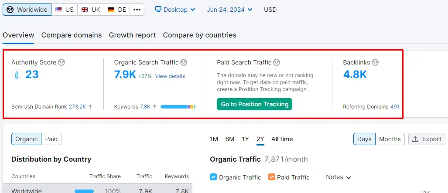
Task: Switch to Compare domains tab
Action: click(x=72, y=35)
